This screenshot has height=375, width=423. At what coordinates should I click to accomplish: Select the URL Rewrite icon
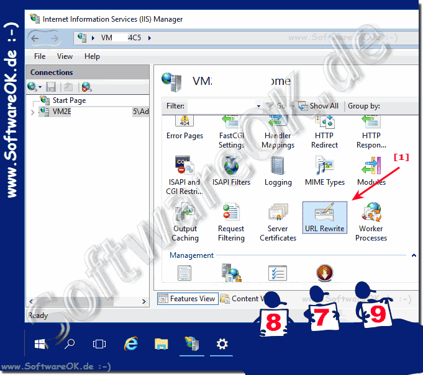pos(324,217)
